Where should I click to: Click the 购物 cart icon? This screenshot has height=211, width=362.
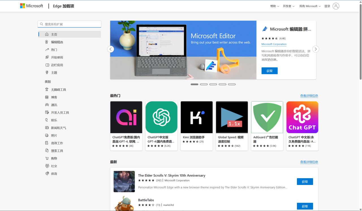click(x=47, y=158)
